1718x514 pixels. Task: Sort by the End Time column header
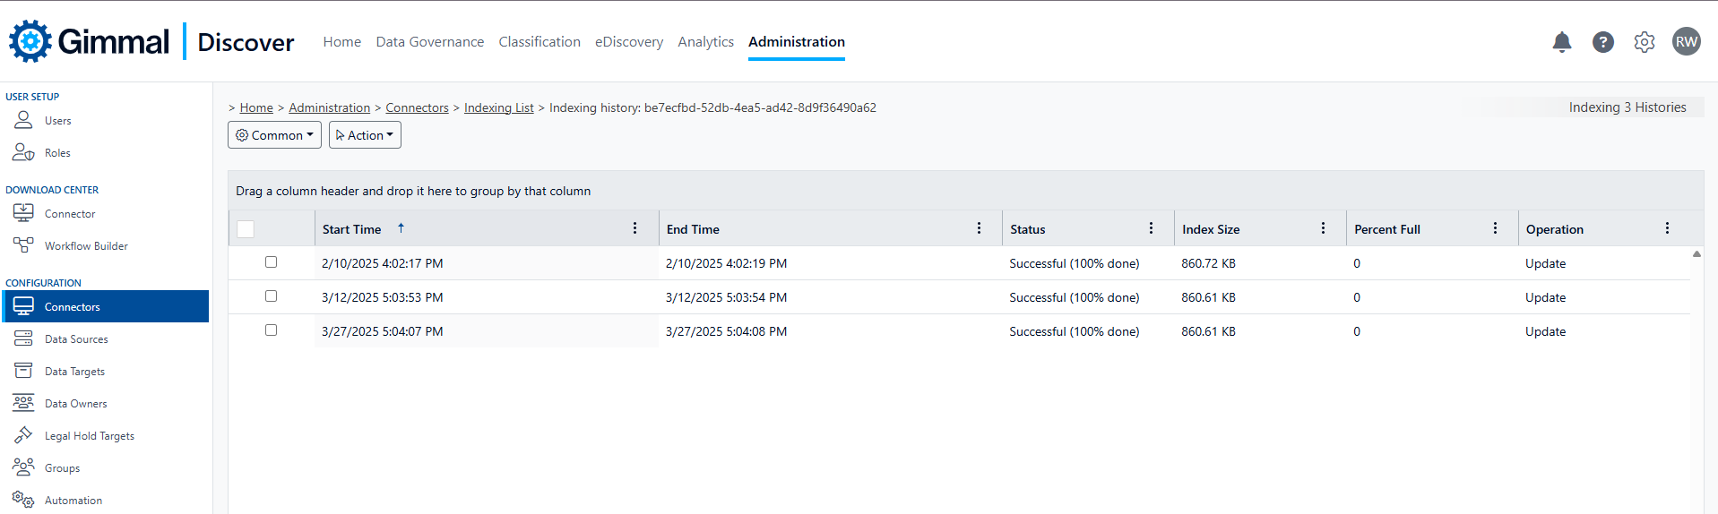693,229
